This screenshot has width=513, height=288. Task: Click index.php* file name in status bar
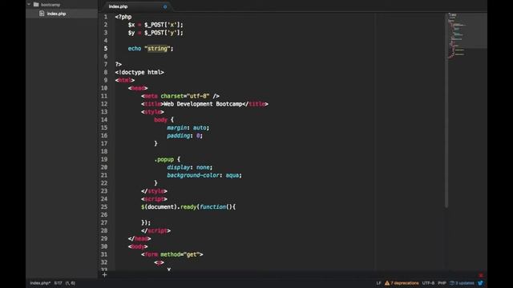[x=40, y=283]
